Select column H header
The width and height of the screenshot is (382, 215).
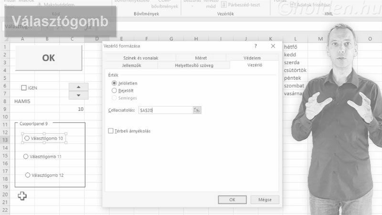point(196,39)
